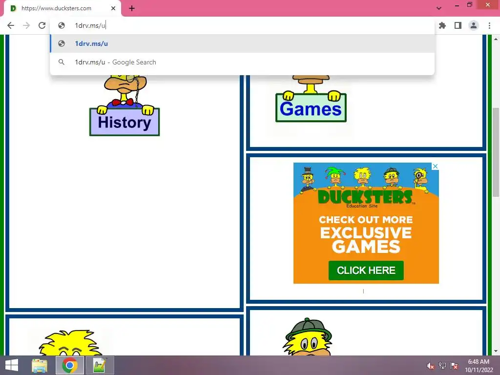
Task: Open the Chrome profile avatar menu
Action: [x=474, y=25]
